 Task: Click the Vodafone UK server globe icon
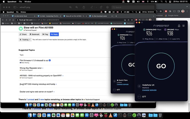[x=139, y=86]
